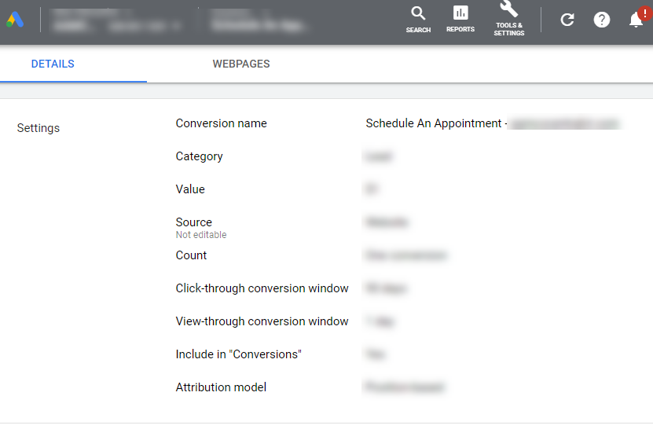Switch to the Webpages tab
This screenshot has width=653, height=440.
tap(241, 64)
